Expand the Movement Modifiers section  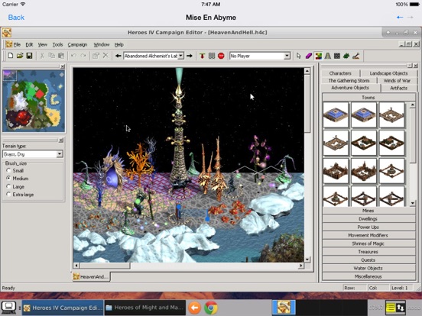pyautogui.click(x=368, y=235)
